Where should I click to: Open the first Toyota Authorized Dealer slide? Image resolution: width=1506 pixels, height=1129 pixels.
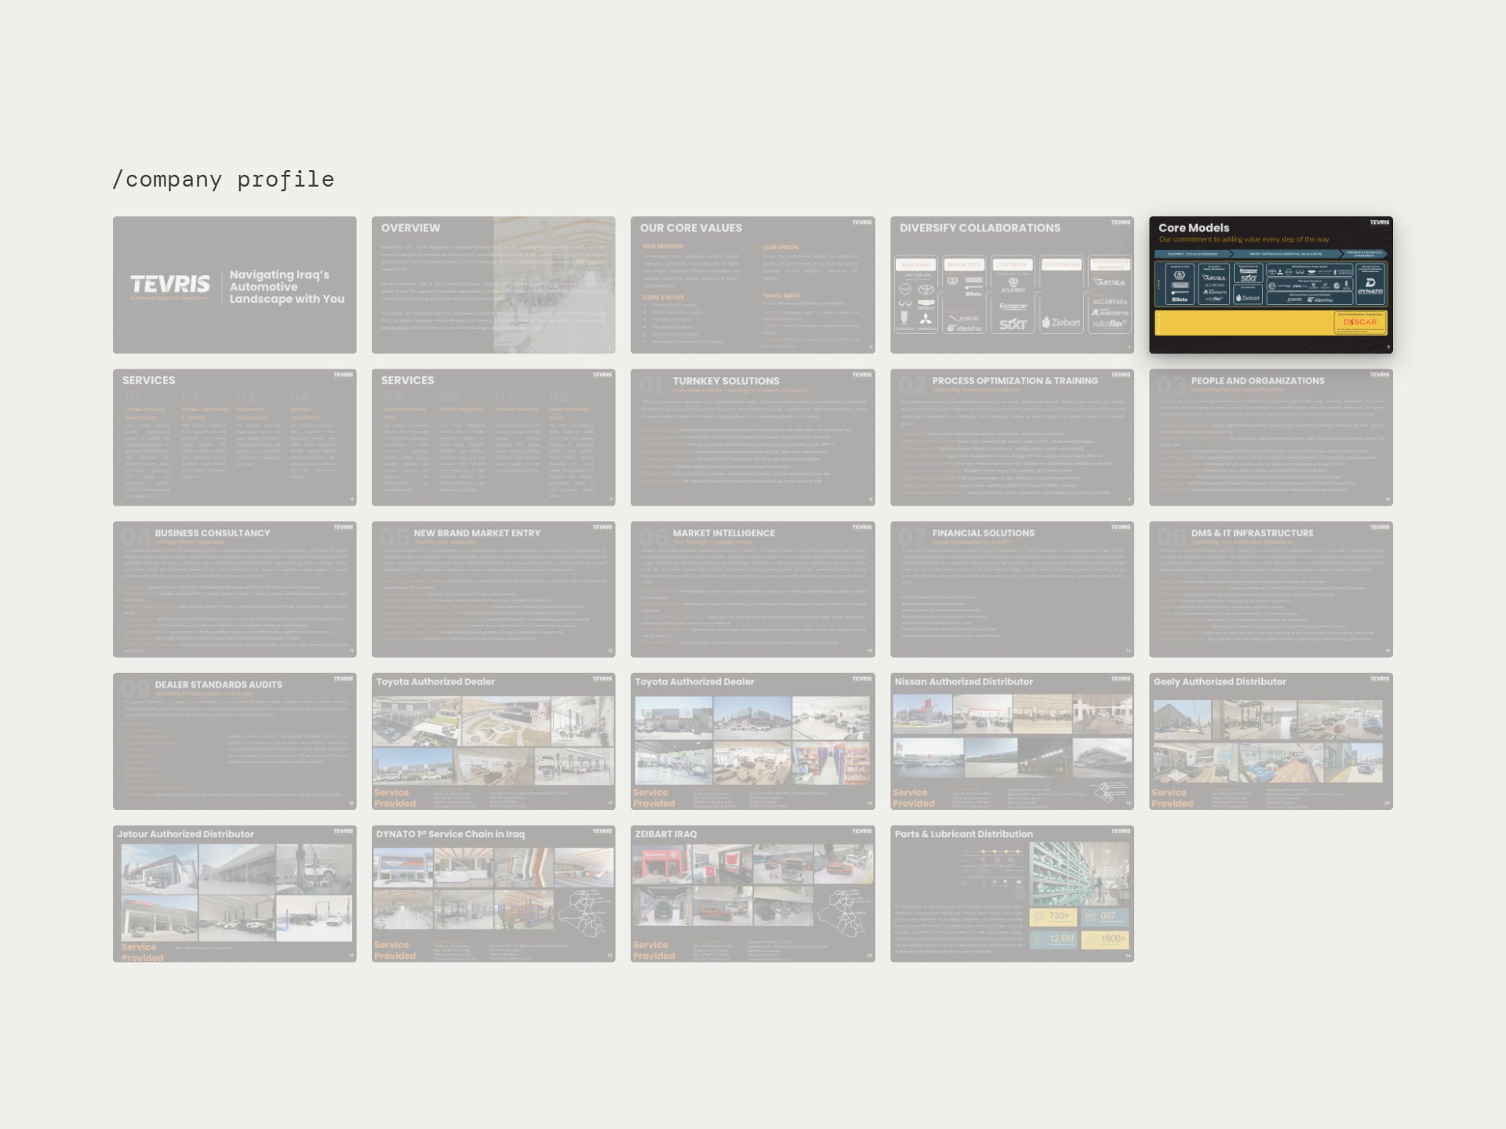point(493,742)
